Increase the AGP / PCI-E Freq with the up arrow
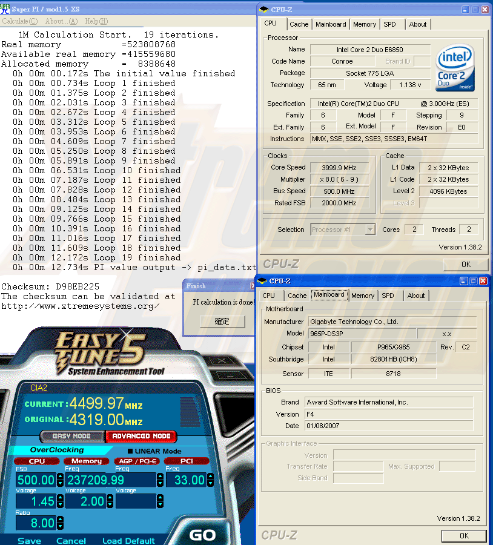 [160, 477]
